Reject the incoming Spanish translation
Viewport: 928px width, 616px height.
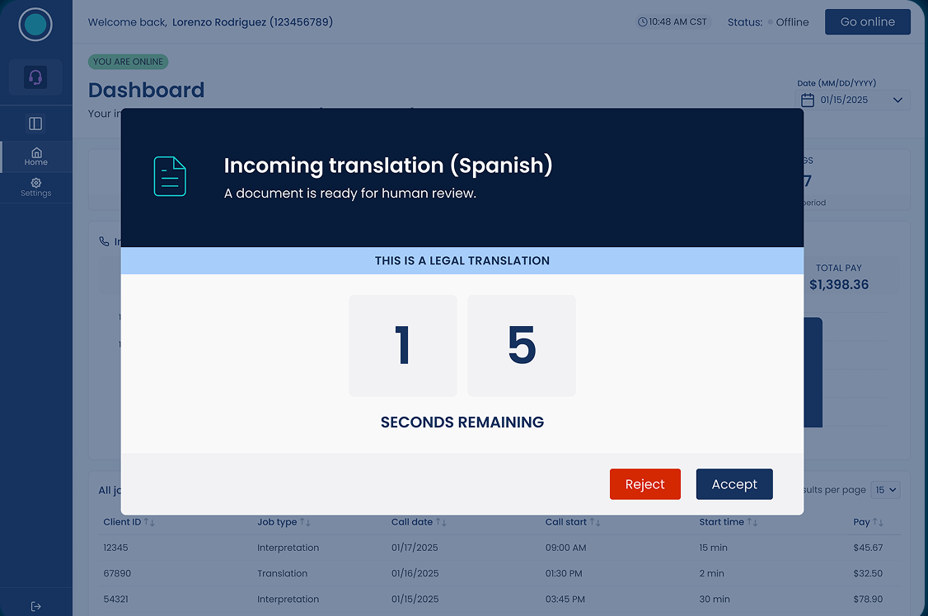(x=645, y=484)
